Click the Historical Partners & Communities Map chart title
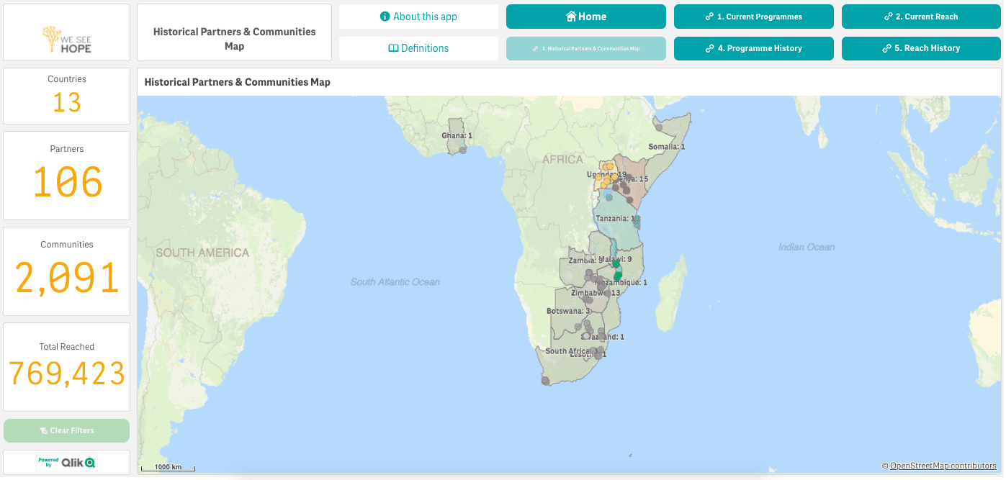Screen dimensions: 1006x480 (x=237, y=82)
